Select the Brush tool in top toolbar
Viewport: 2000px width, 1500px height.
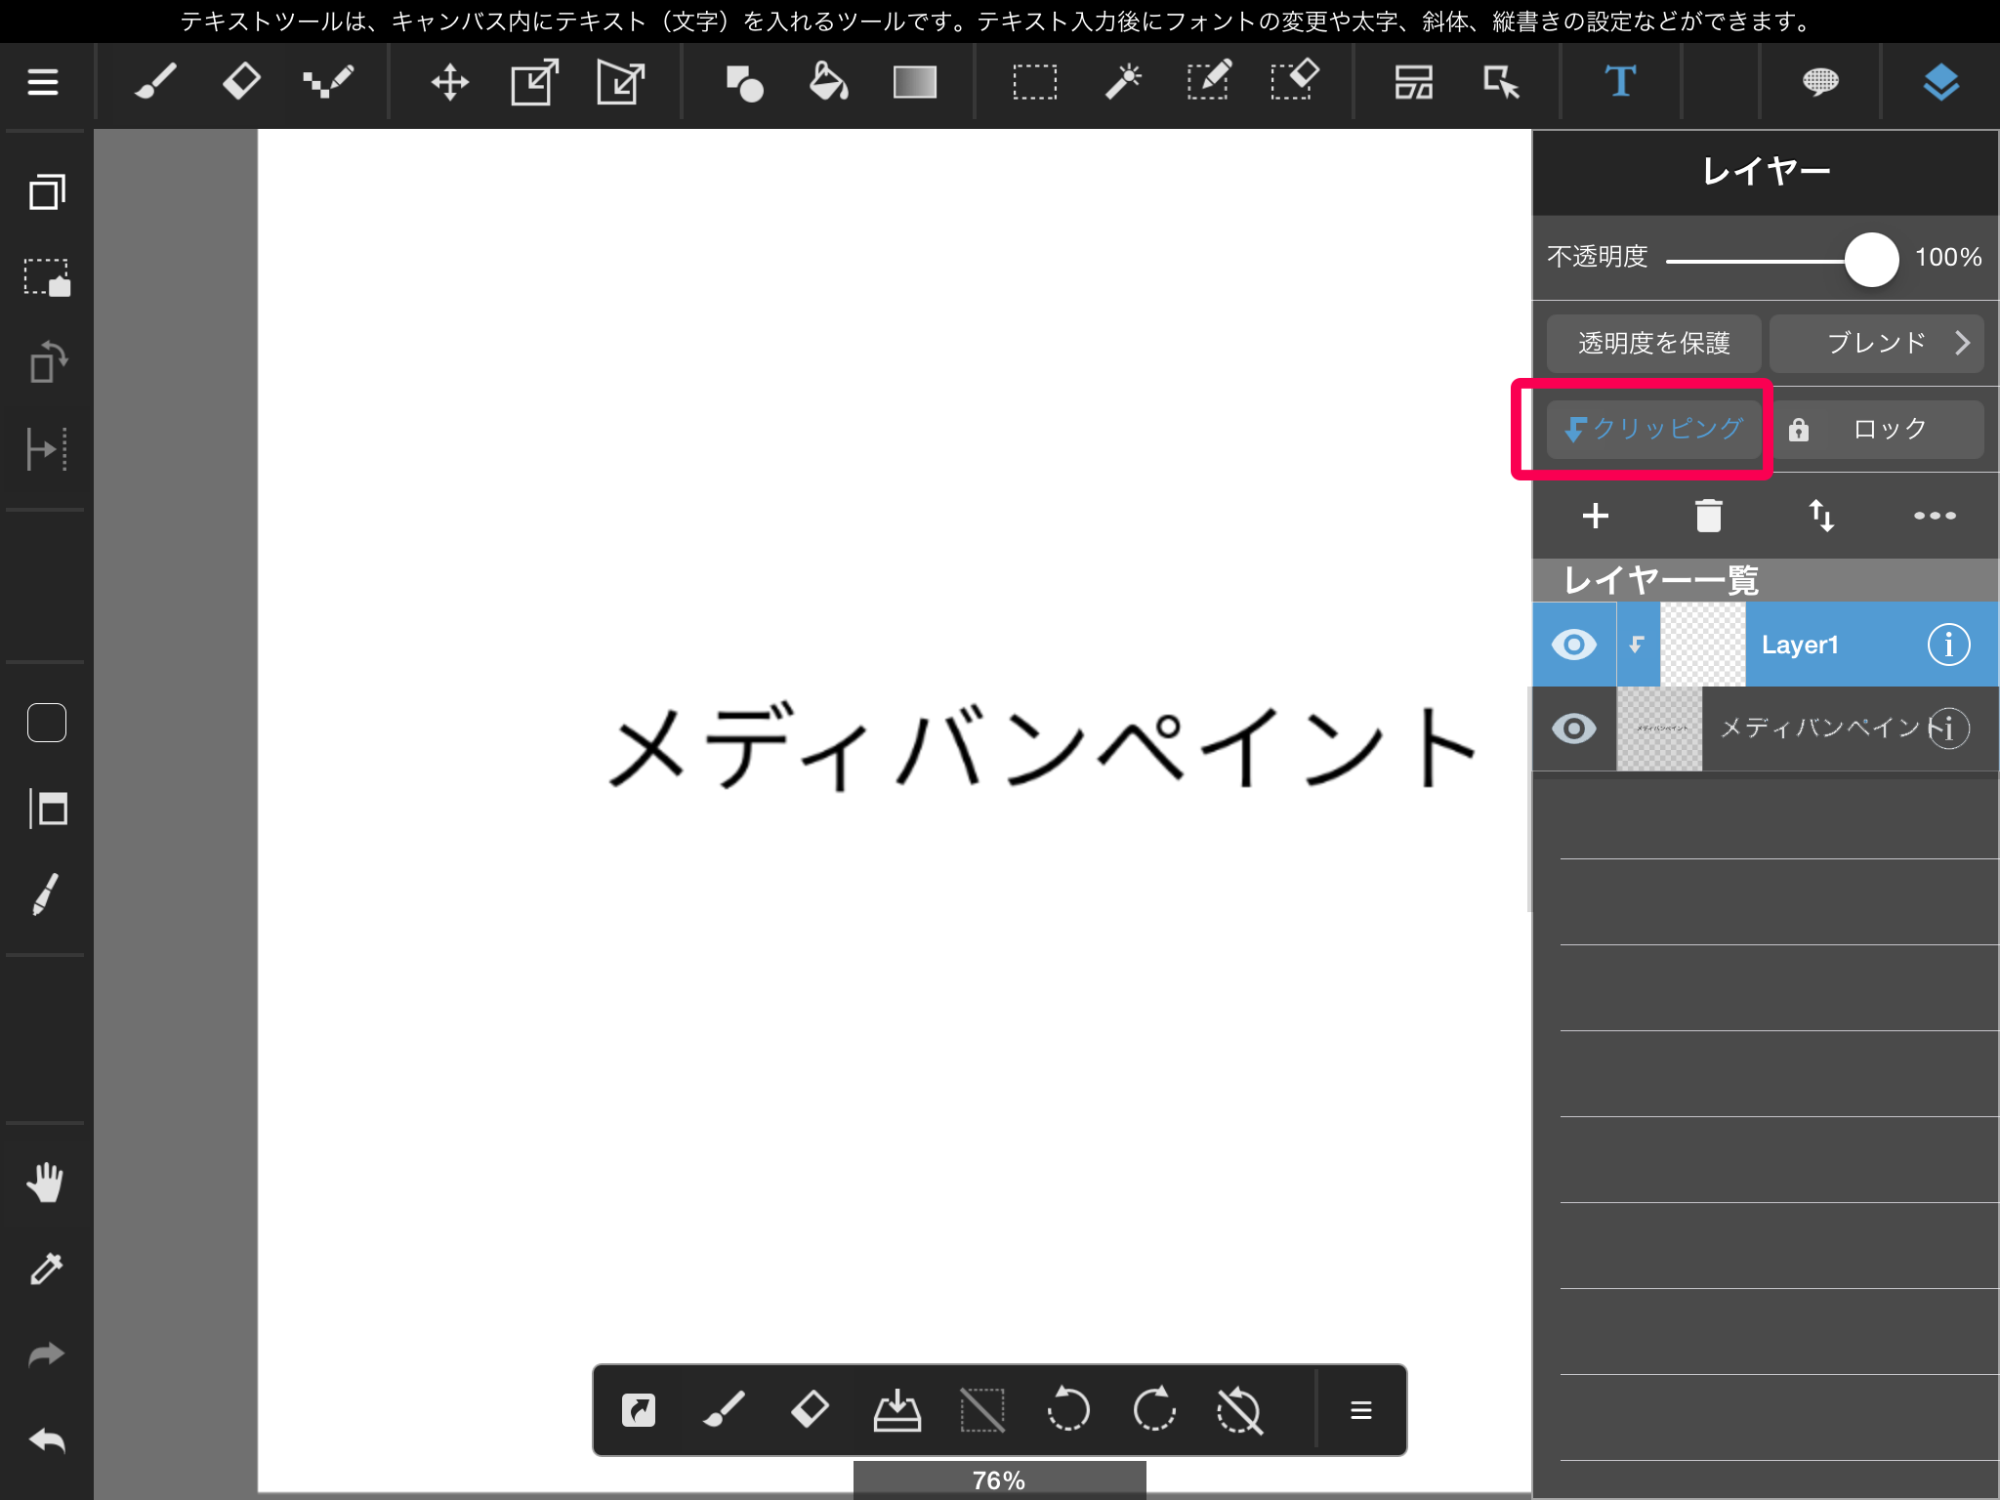click(x=156, y=83)
